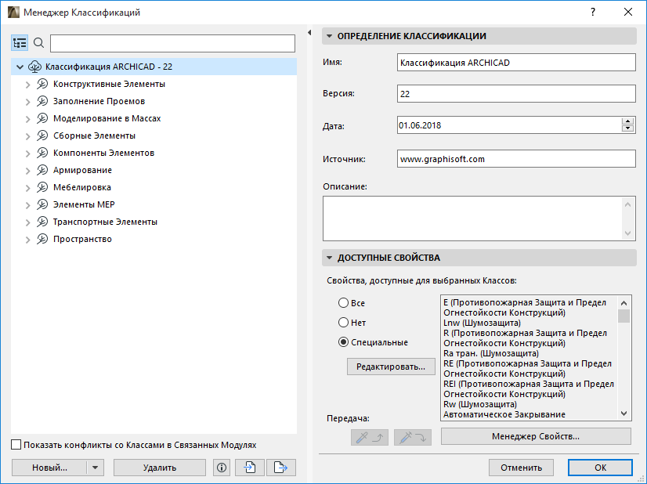647x484 pixels.
Task: Click icon beside Компоненты Элементов
Action: point(42,153)
